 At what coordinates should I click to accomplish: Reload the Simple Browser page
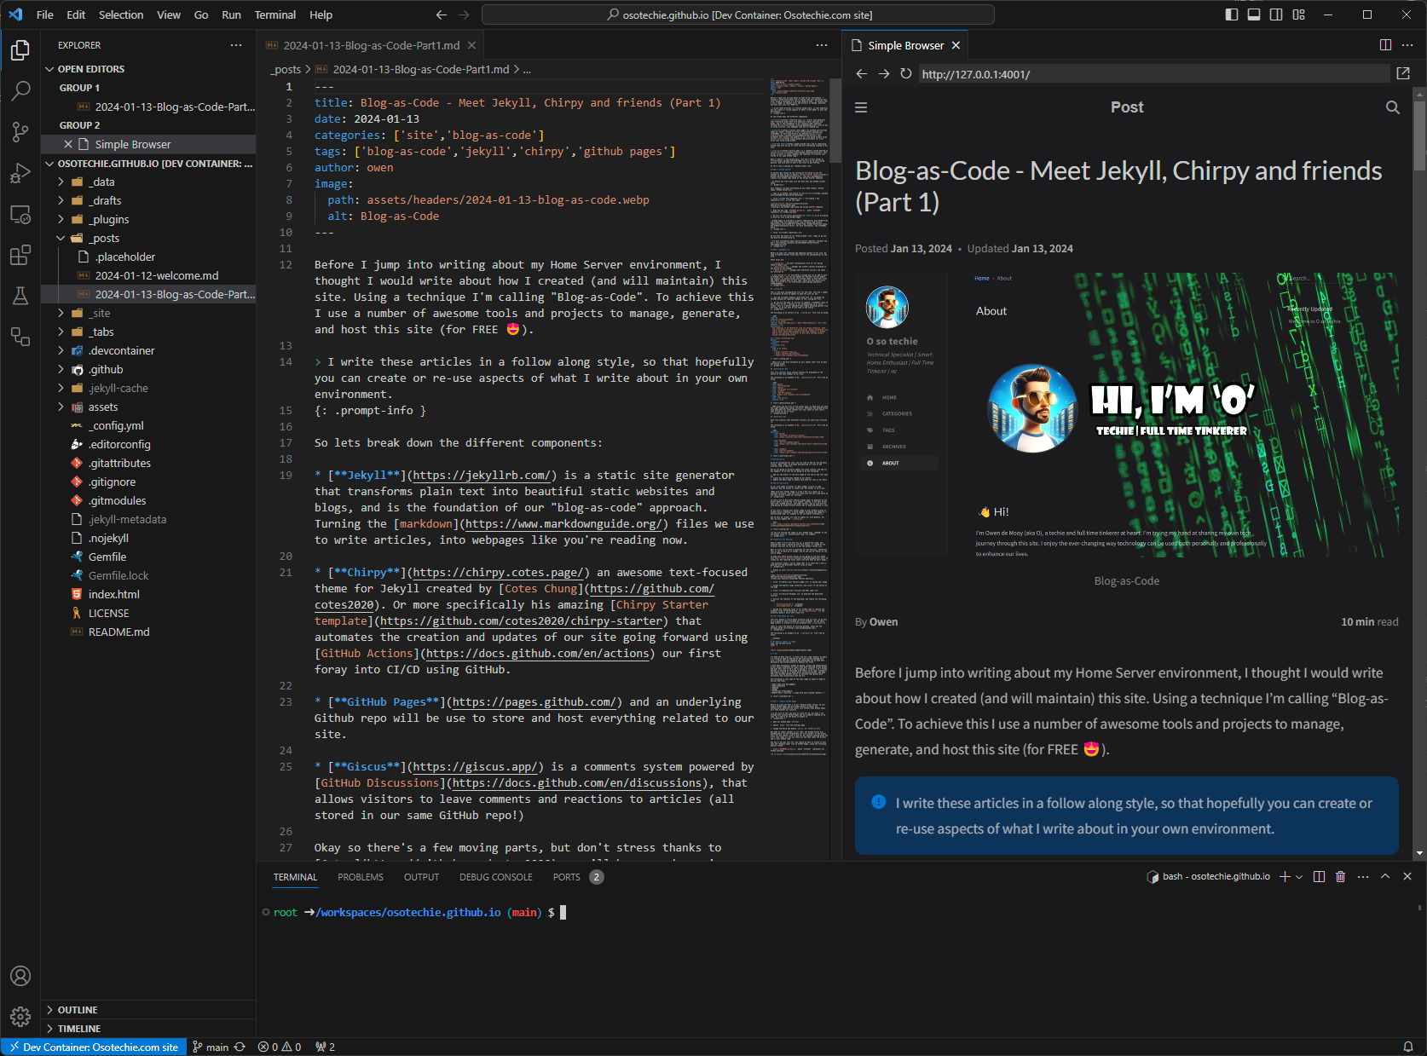(x=905, y=74)
